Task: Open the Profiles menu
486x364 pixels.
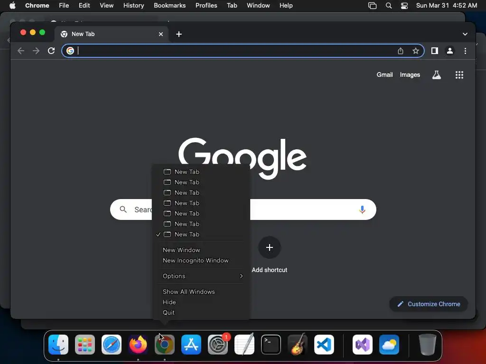Action: 206,5
